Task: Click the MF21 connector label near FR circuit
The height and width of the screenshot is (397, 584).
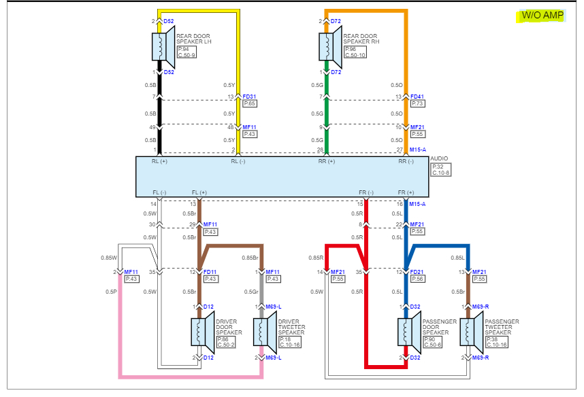Action: pyautogui.click(x=417, y=224)
